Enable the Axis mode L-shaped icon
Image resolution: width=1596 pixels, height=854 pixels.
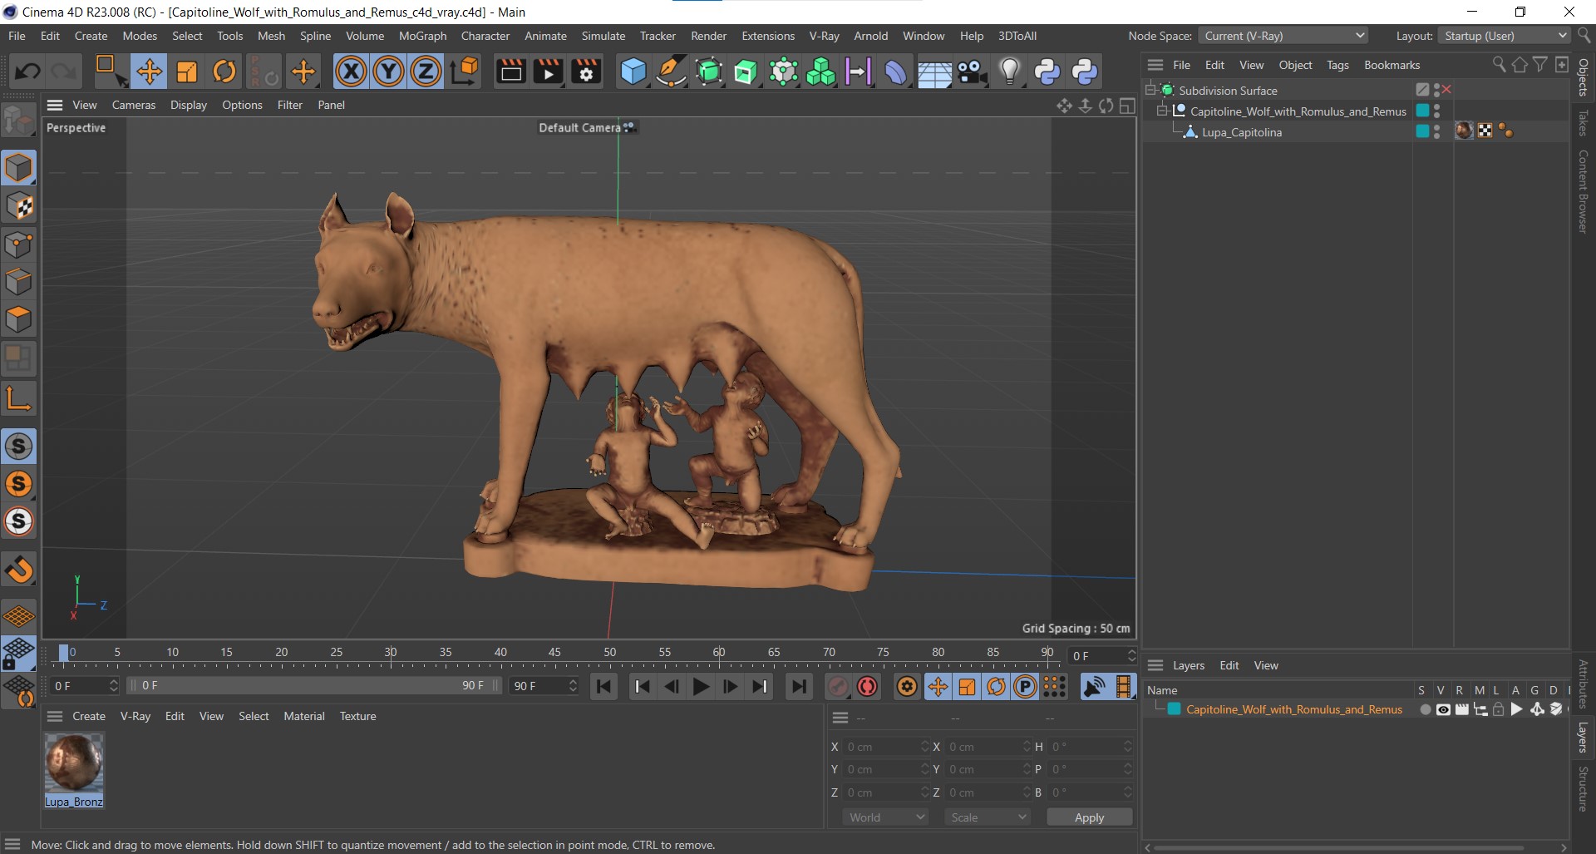click(18, 399)
